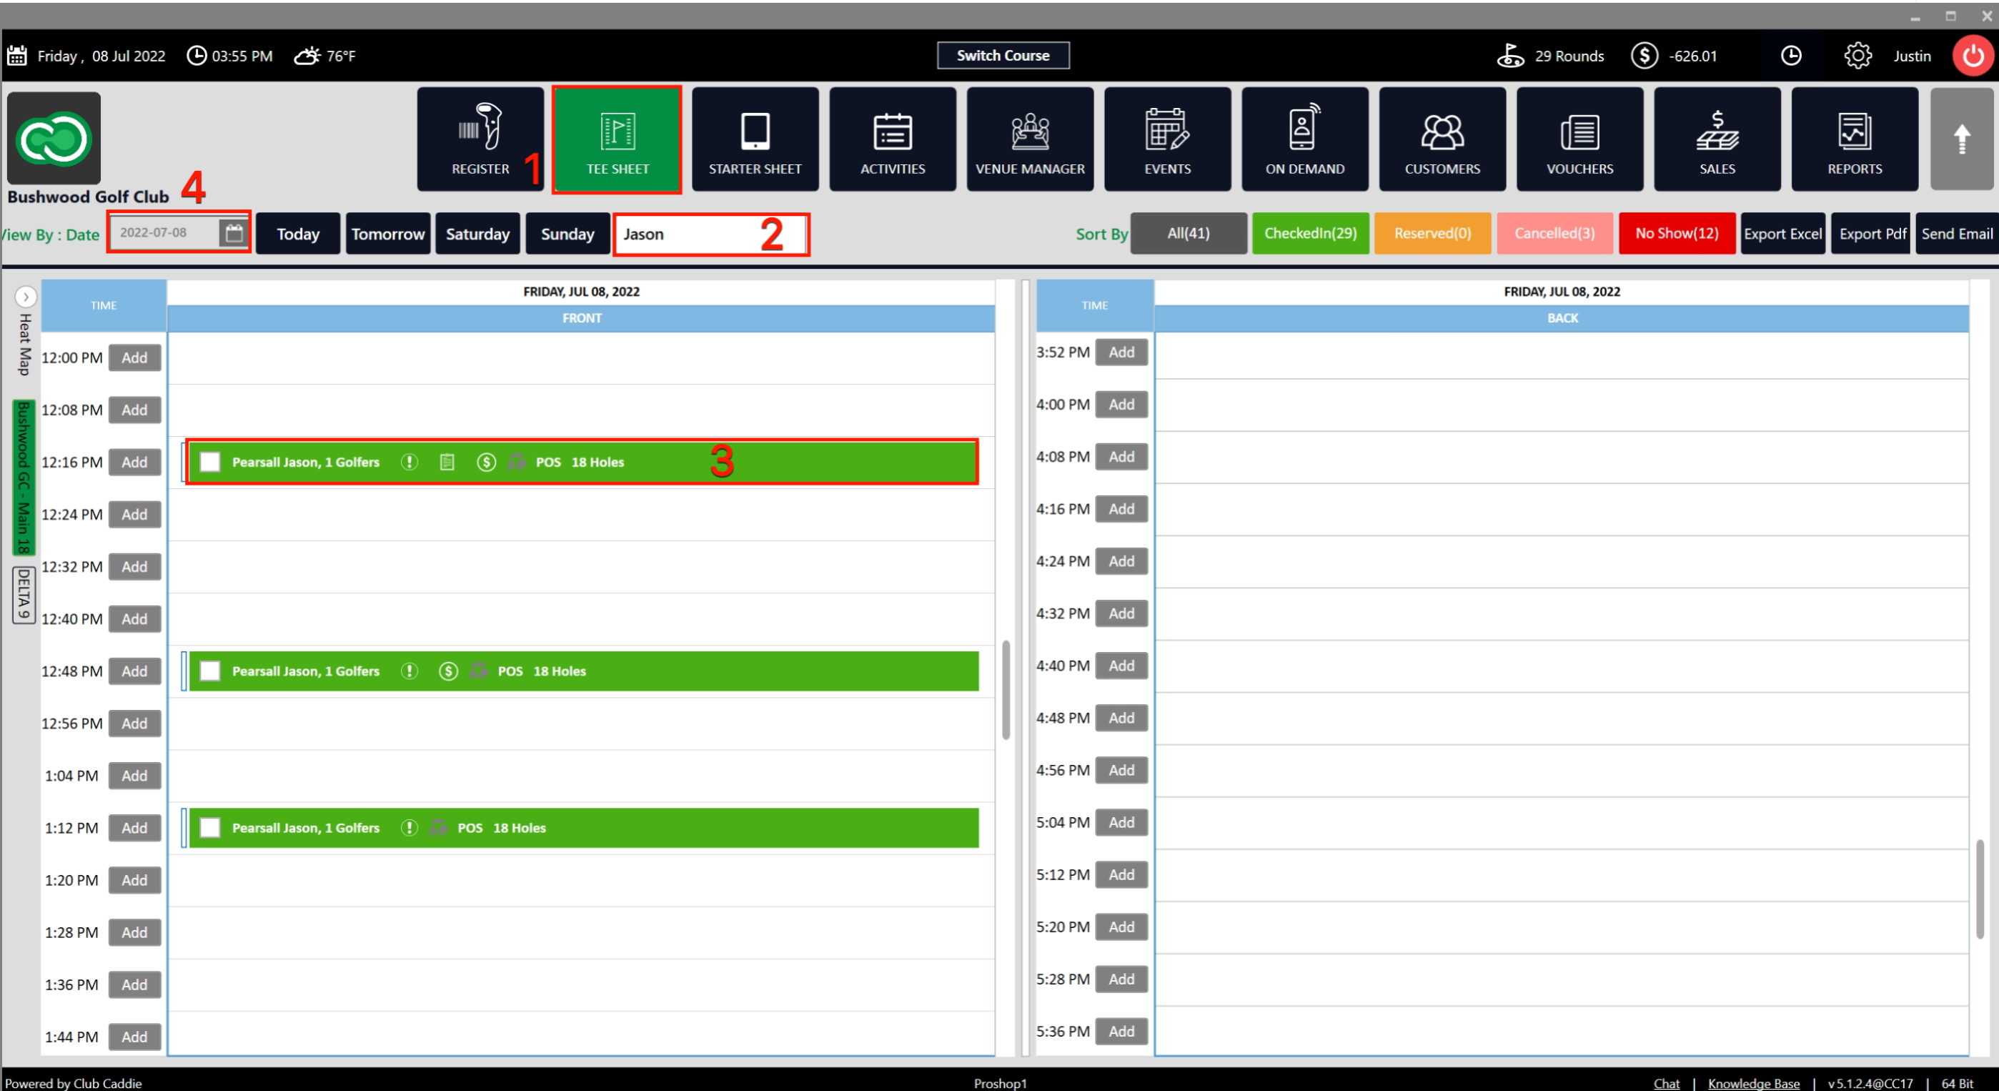Image resolution: width=1999 pixels, height=1091 pixels.
Task: Filter by No Show(12) status
Action: (1676, 234)
